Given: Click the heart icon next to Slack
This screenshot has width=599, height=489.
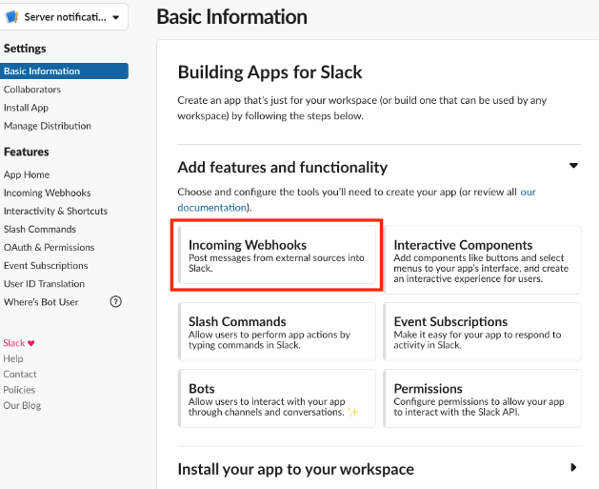Looking at the screenshot, I should pyautogui.click(x=31, y=343).
